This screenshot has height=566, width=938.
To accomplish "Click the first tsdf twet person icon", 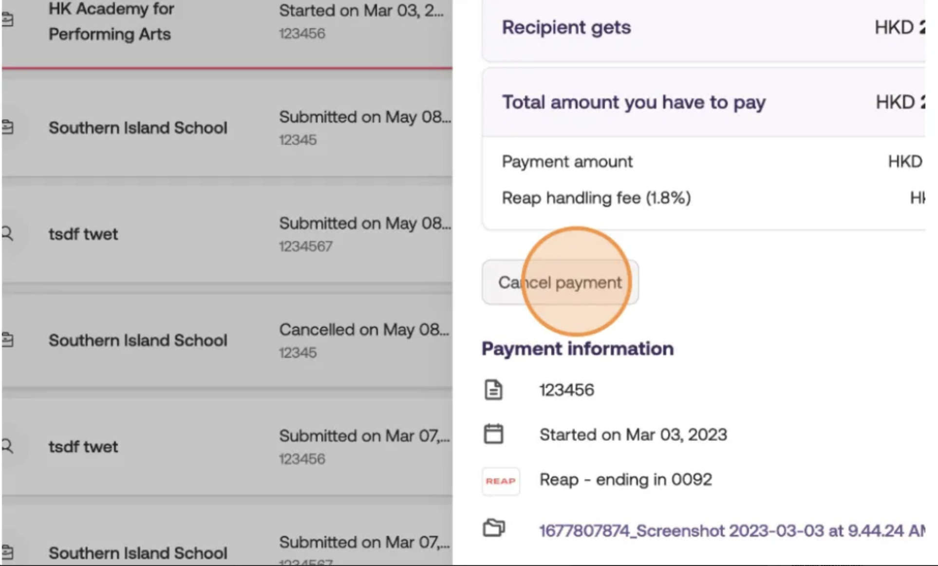I will (x=8, y=234).
